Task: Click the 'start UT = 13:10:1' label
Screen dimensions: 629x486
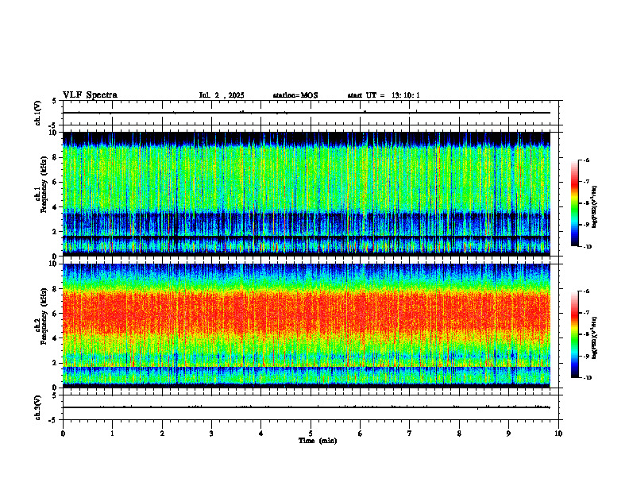Action: coord(384,95)
